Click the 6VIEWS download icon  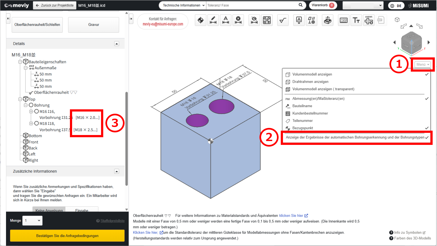(369, 20)
